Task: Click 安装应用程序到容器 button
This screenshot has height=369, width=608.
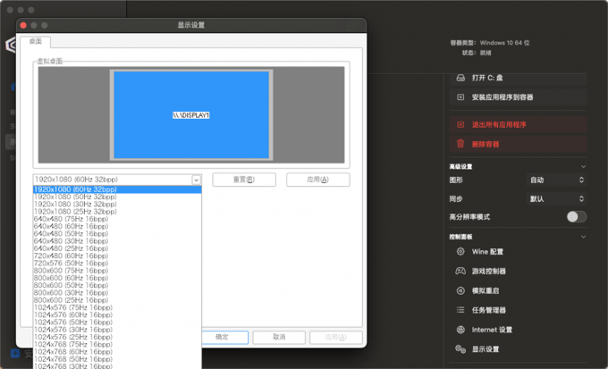Action: (518, 97)
